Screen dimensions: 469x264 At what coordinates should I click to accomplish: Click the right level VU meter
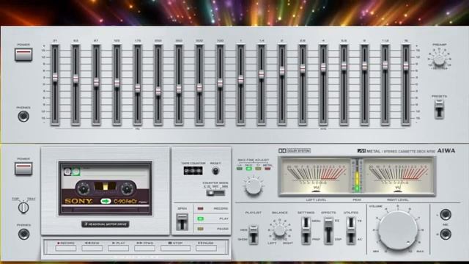(398, 176)
